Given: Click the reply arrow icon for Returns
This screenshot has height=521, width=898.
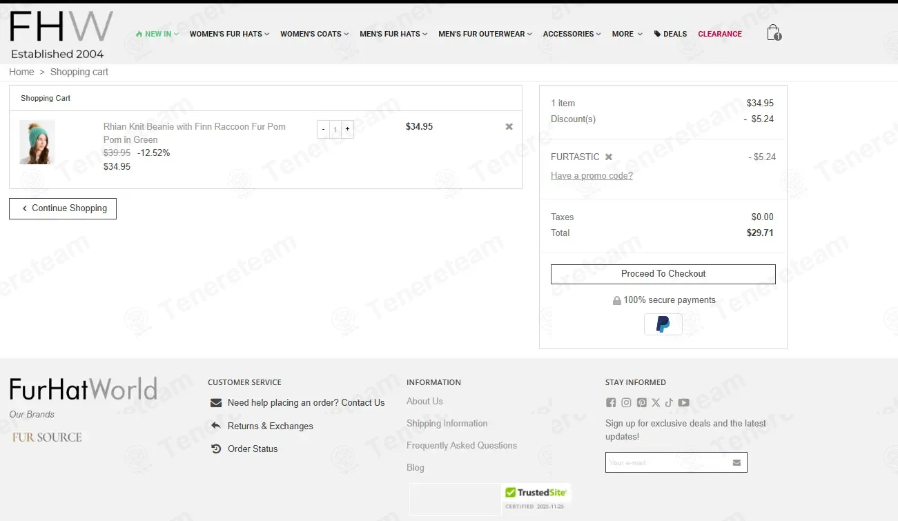Looking at the screenshot, I should coord(216,426).
